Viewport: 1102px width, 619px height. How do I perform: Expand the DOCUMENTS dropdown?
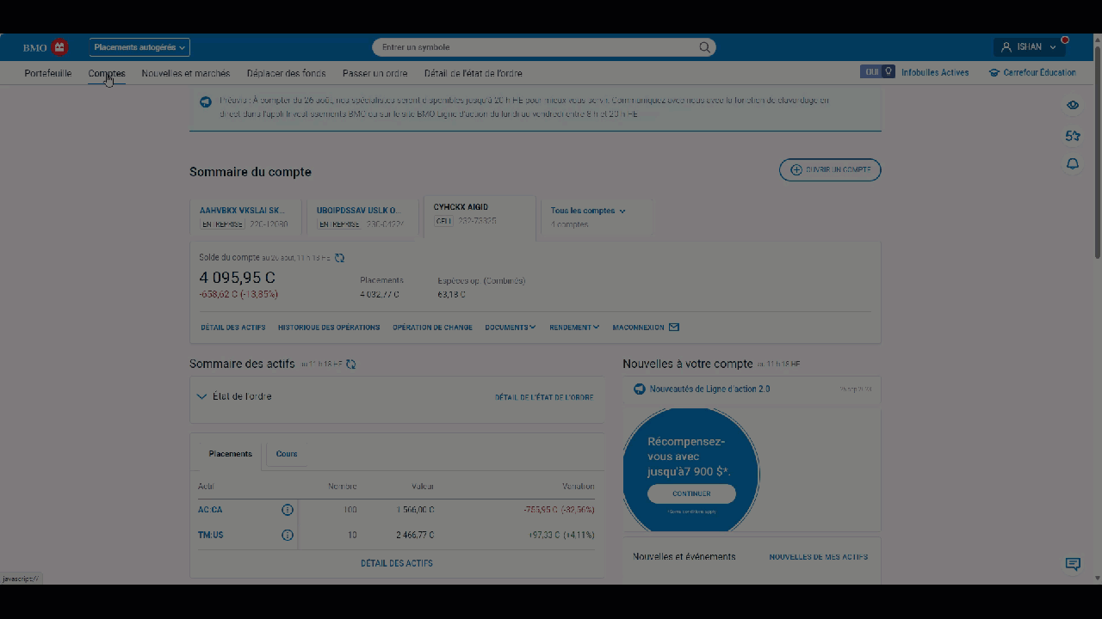511,328
